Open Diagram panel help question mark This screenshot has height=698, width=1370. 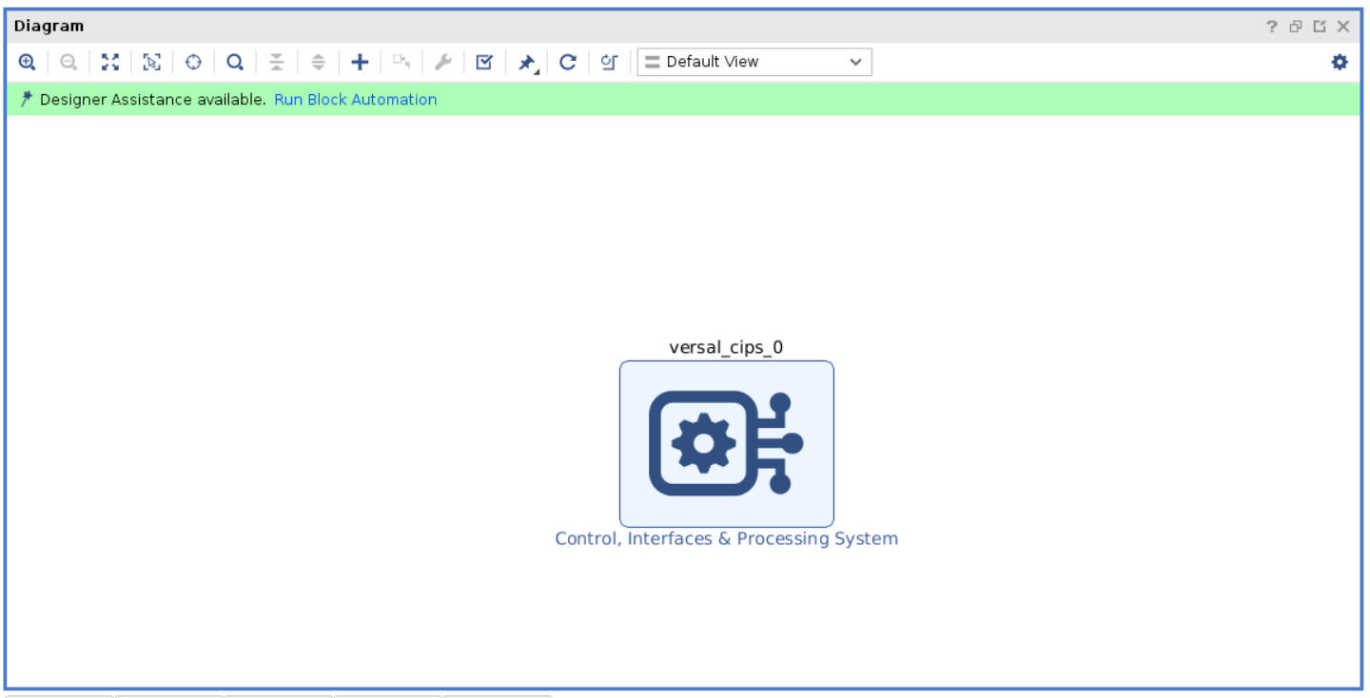tap(1272, 27)
